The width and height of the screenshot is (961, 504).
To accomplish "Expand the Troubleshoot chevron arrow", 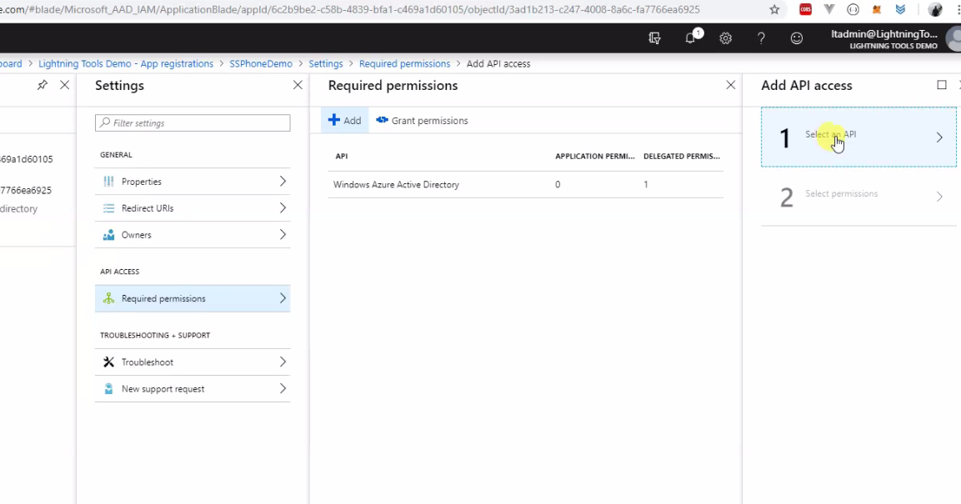I will (283, 362).
